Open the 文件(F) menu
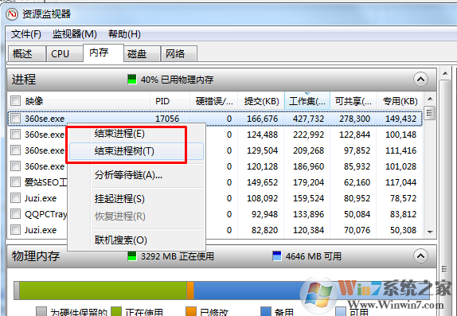Image resolution: width=457 pixels, height=316 pixels. coord(26,34)
